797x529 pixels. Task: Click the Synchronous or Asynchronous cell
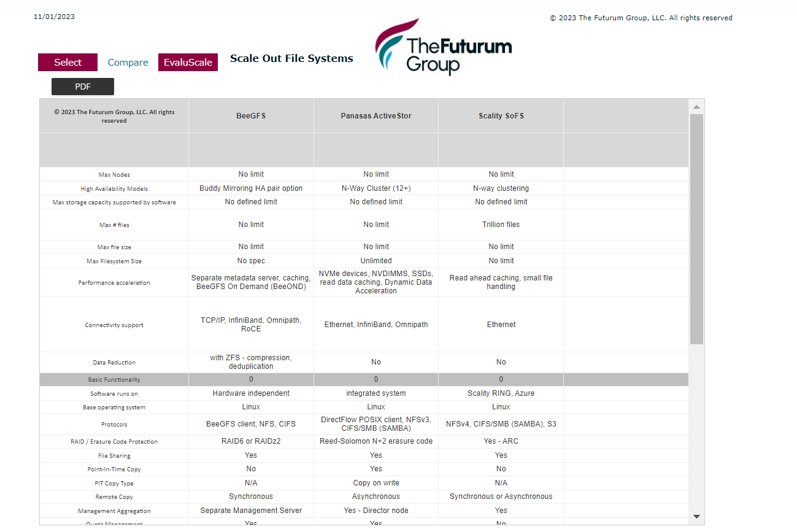(x=501, y=496)
